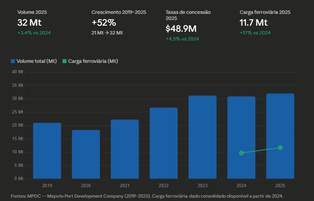Toggle the Carga ferroviária (Mt) legend label

pyautogui.click(x=93, y=61)
